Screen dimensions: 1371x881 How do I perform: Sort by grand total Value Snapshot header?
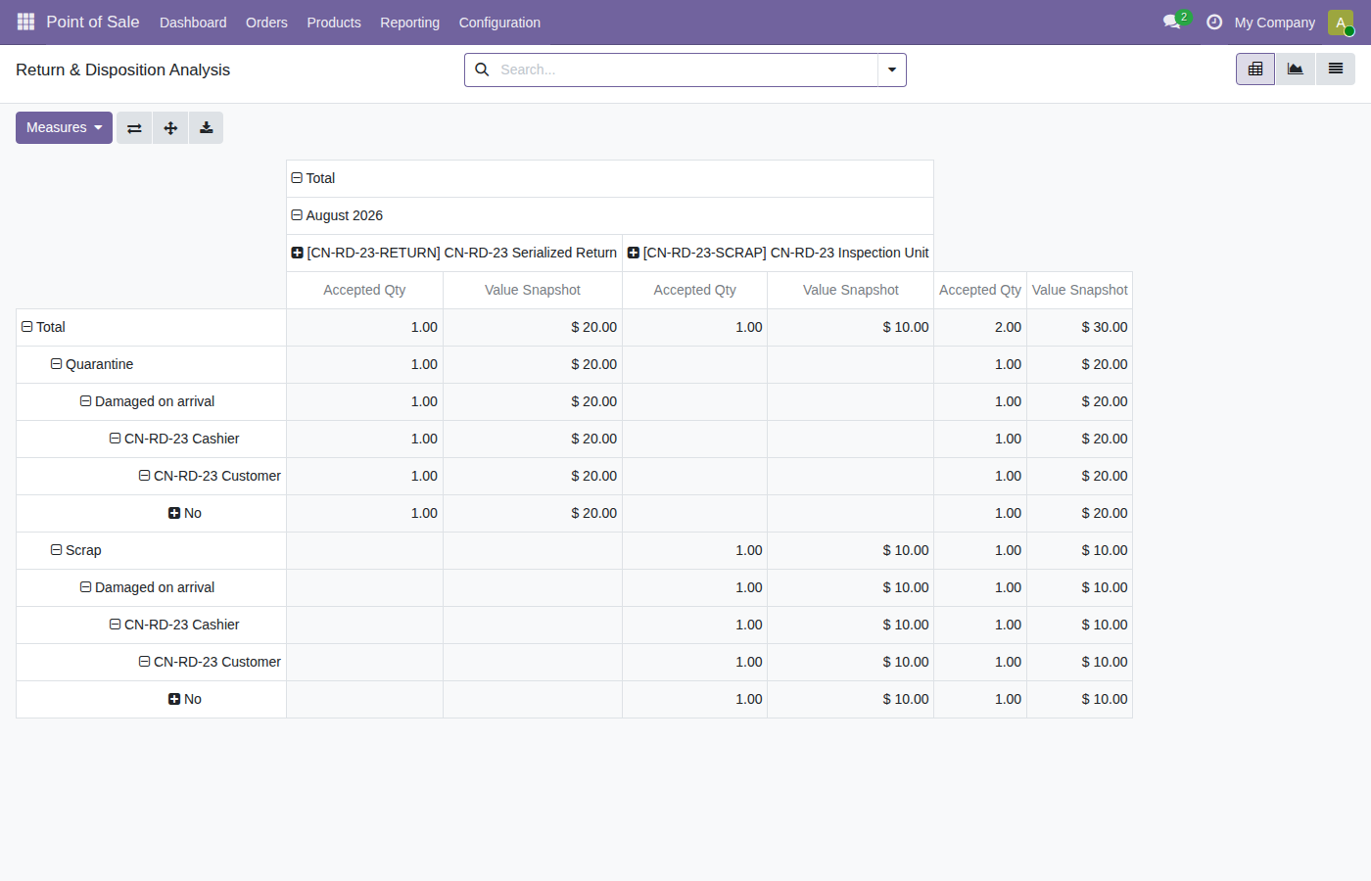[1079, 290]
